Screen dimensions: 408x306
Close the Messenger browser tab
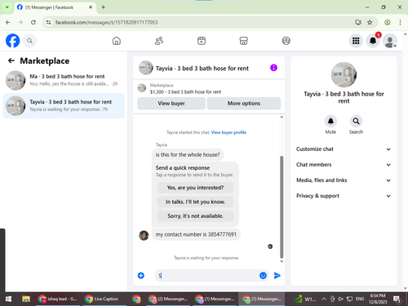pos(91,7)
